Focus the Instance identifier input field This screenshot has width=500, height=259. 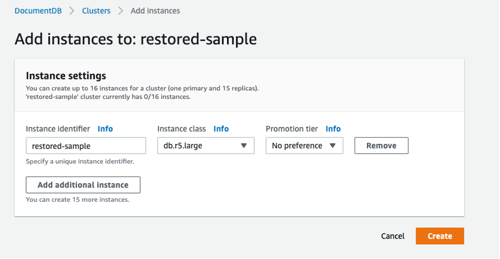(86, 146)
